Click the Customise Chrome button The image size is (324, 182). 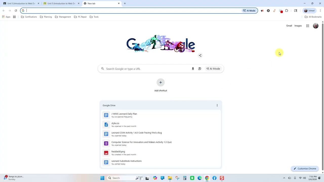coord(305,169)
